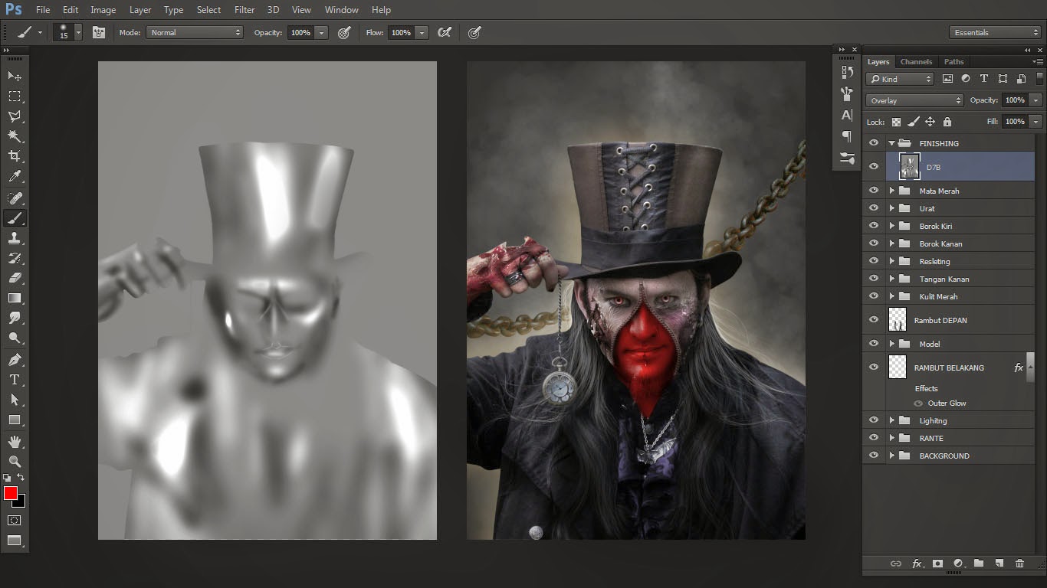This screenshot has height=588, width=1047.
Task: Select the Polygonal Lasso tool
Action: tap(15, 116)
